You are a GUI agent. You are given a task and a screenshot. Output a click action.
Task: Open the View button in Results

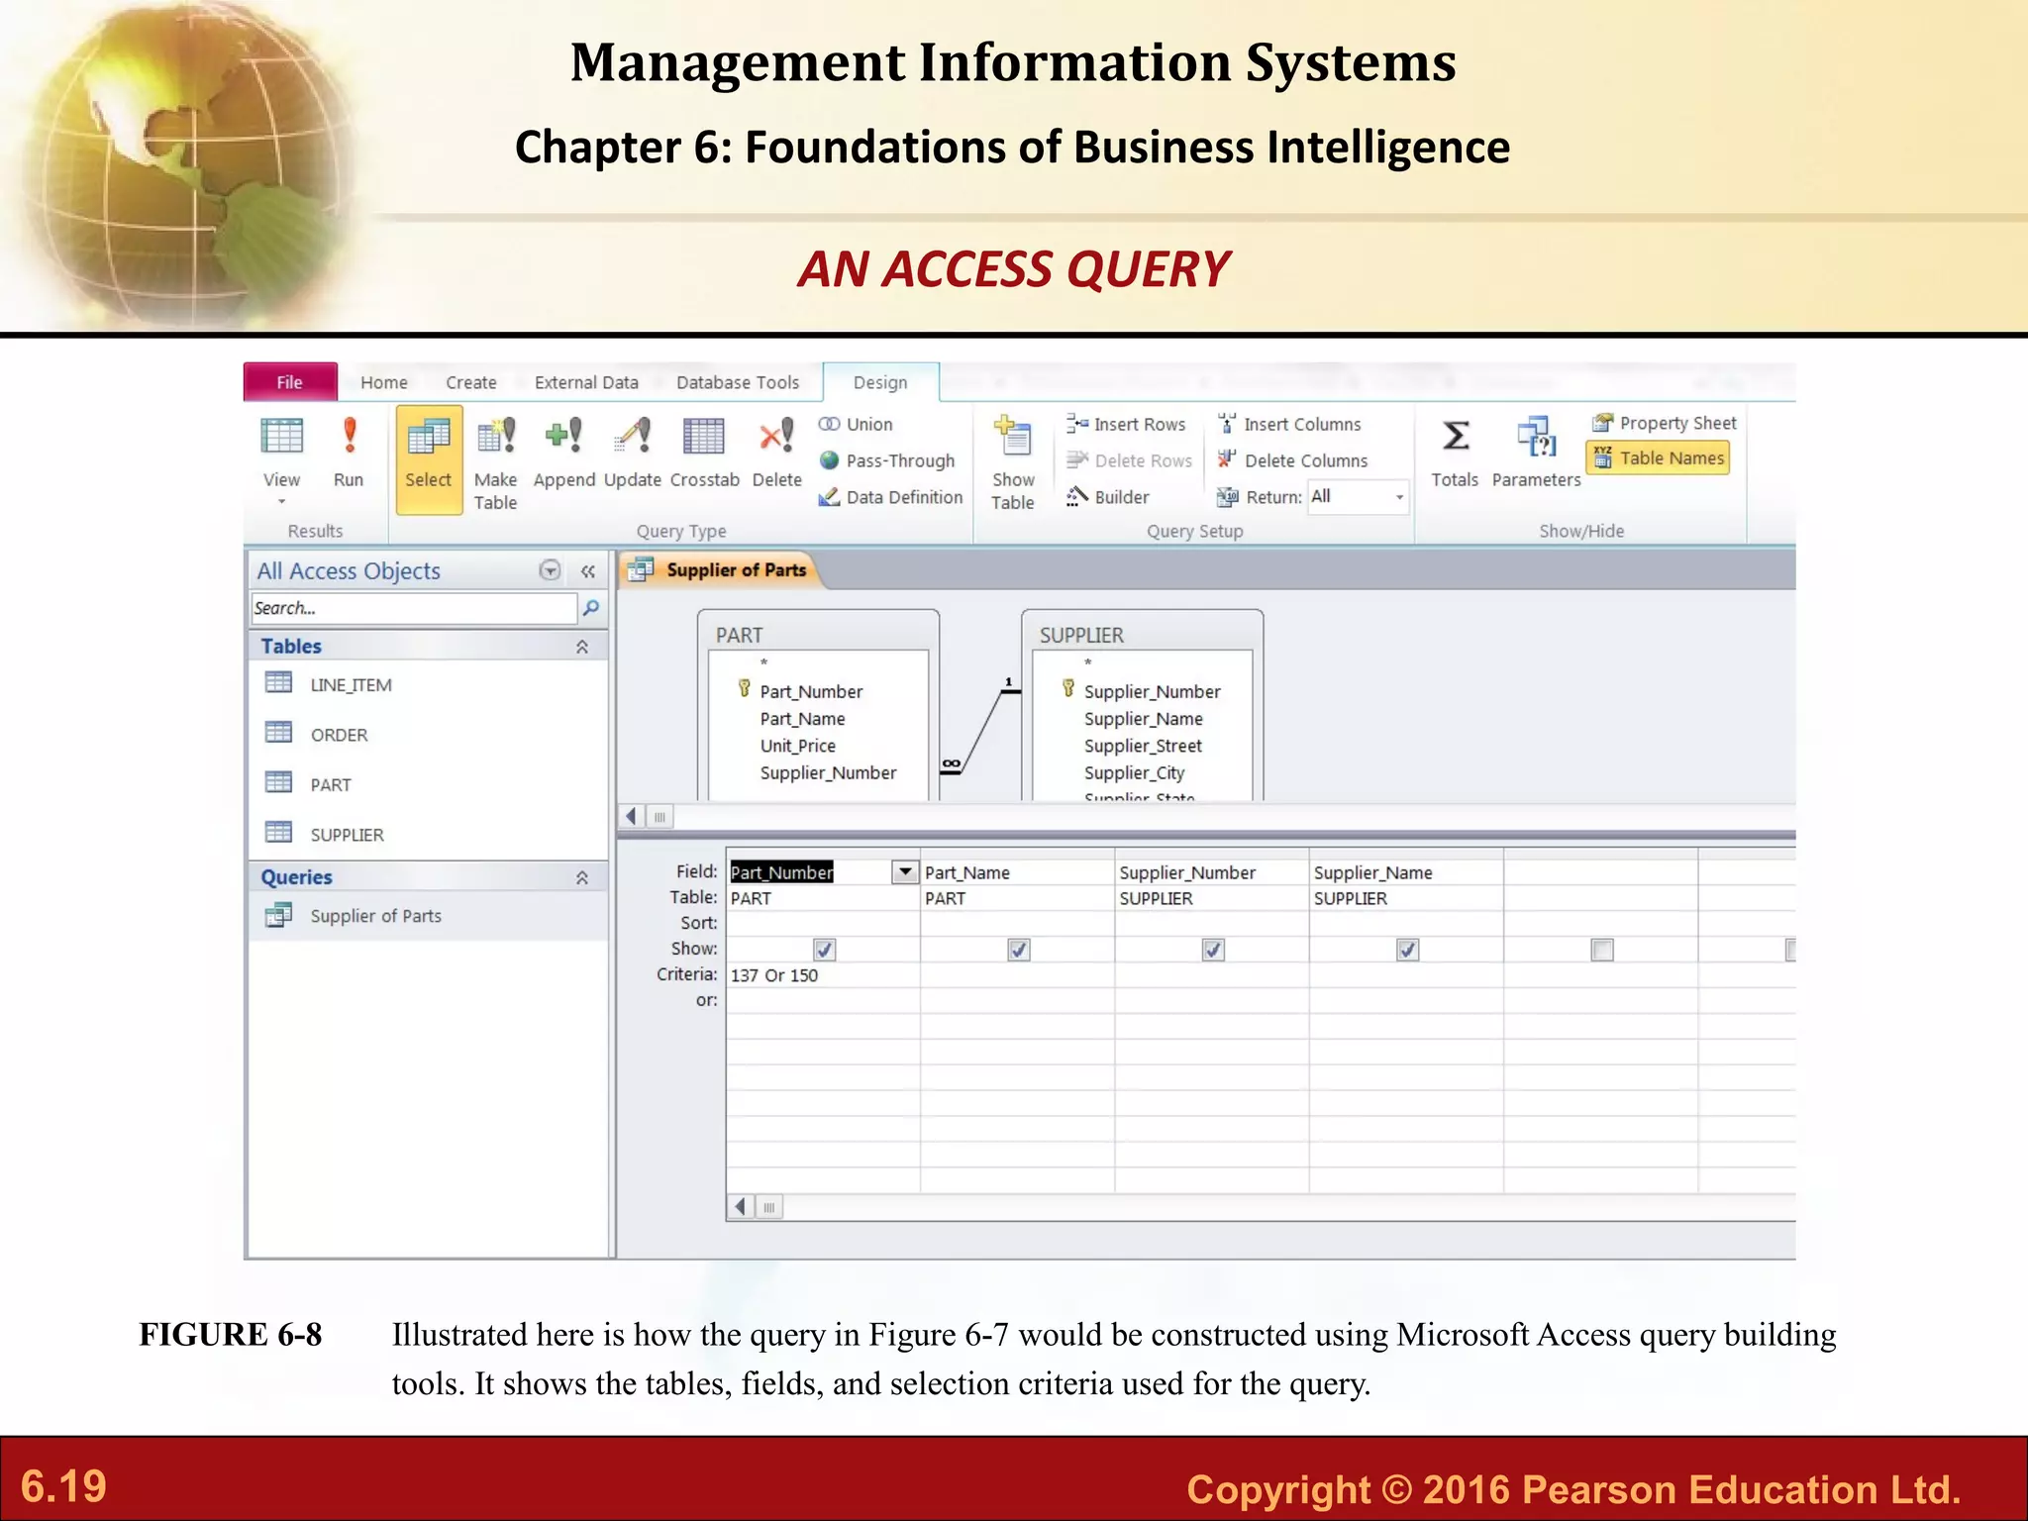[x=281, y=452]
